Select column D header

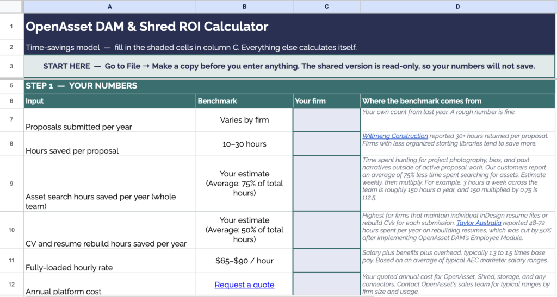pyautogui.click(x=457, y=7)
